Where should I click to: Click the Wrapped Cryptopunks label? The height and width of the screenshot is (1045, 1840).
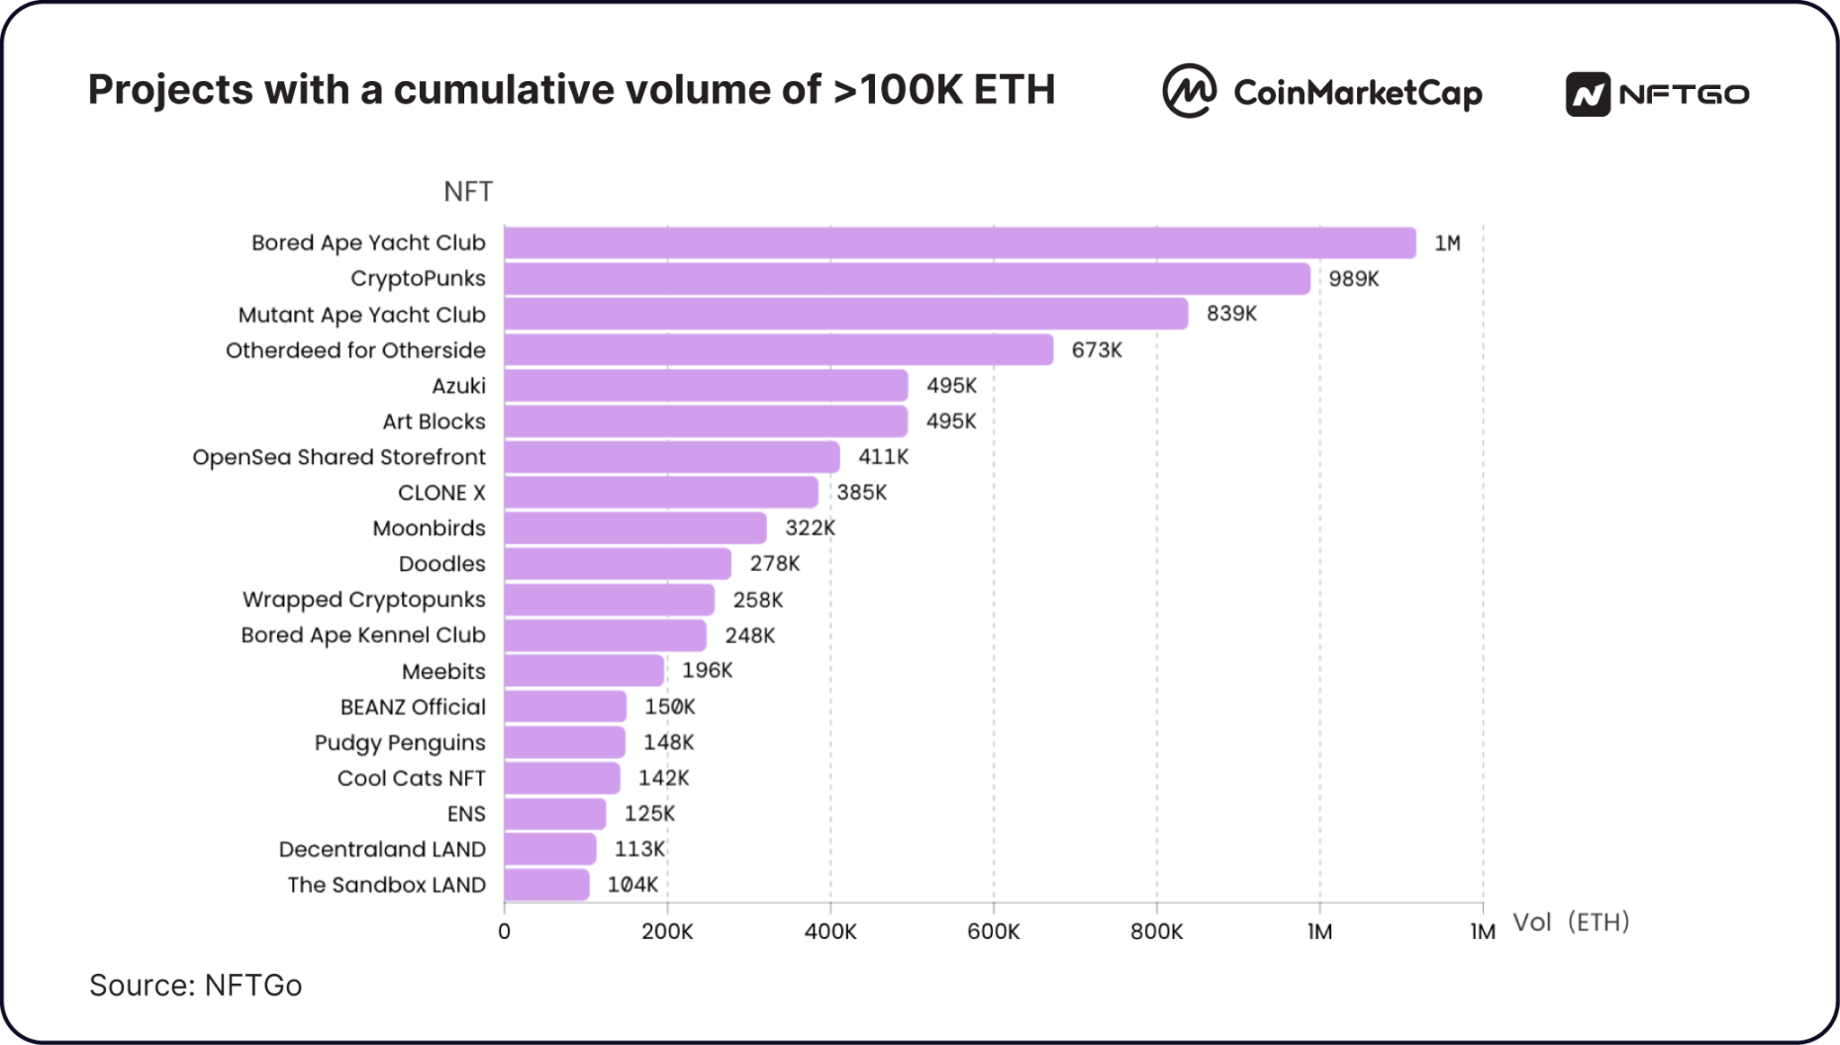point(363,600)
